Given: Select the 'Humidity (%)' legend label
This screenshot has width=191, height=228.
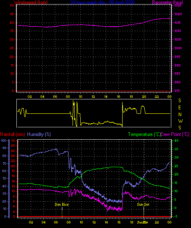Looking at the screenshot, I should click(x=39, y=134).
